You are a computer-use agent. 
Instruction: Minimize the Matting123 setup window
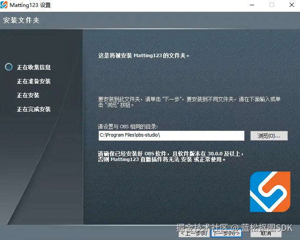tap(252, 5)
